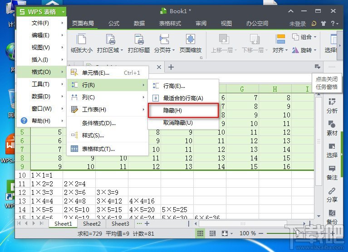The height and width of the screenshot is (252, 348).
Task: Switch to the Sheet2 tab
Action: click(92, 223)
